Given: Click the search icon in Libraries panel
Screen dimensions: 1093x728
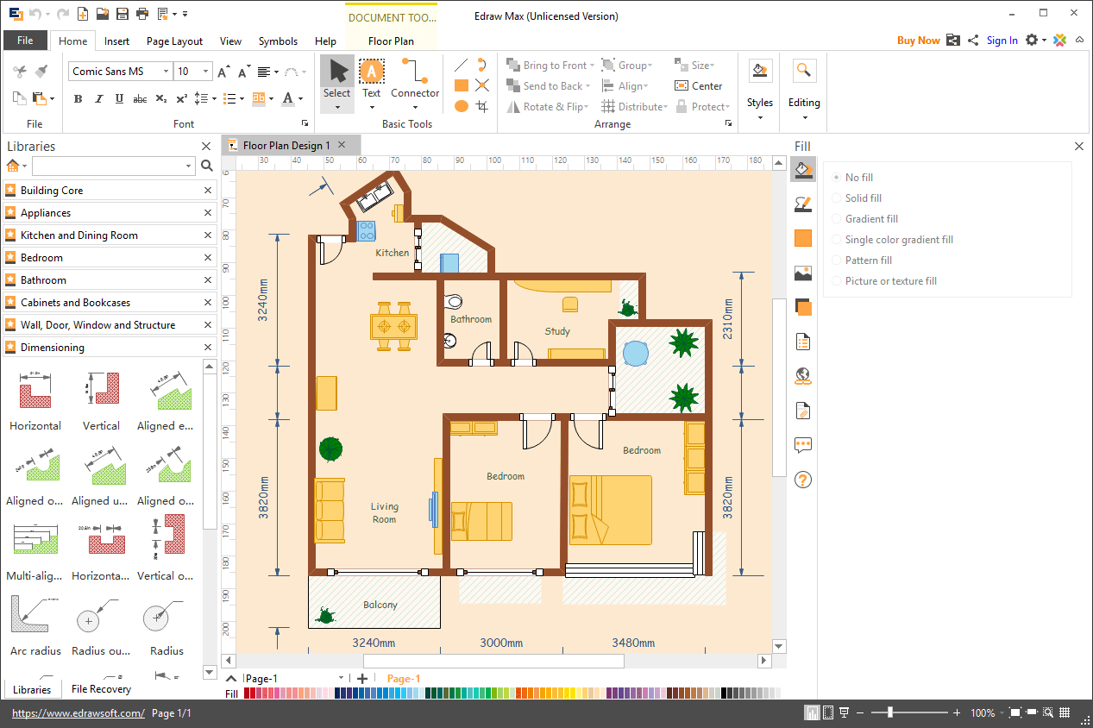Looking at the screenshot, I should pyautogui.click(x=207, y=166).
